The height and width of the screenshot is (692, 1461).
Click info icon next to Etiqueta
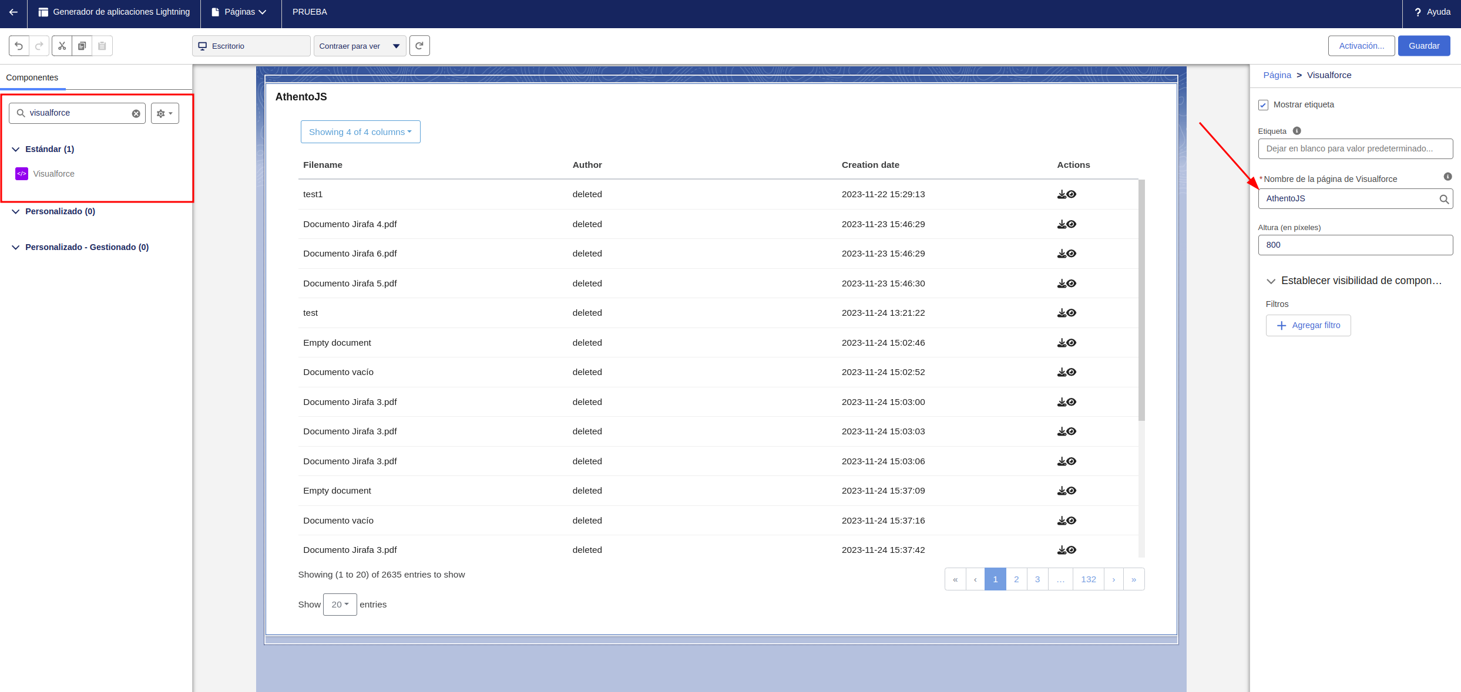[1297, 131]
